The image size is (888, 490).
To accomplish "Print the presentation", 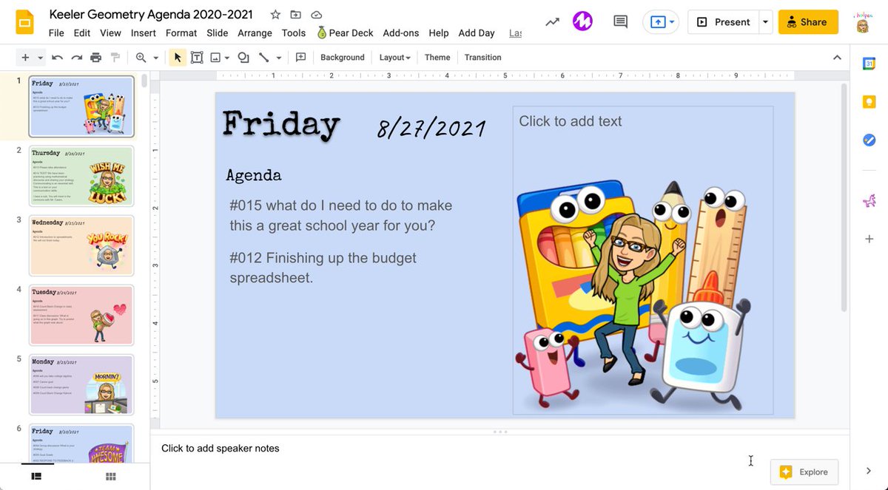I will [95, 58].
